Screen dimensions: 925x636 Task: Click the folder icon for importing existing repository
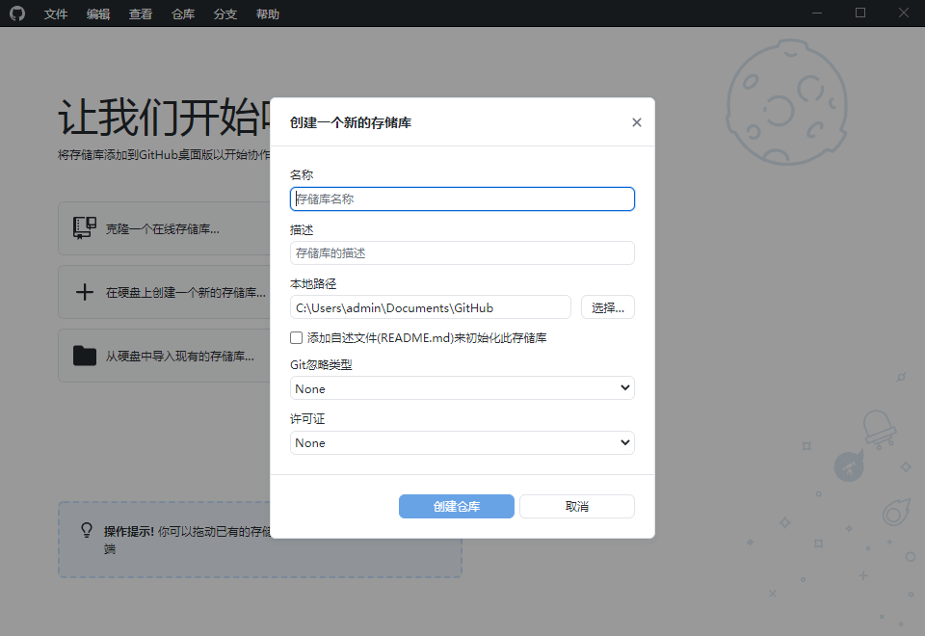pyautogui.click(x=84, y=355)
